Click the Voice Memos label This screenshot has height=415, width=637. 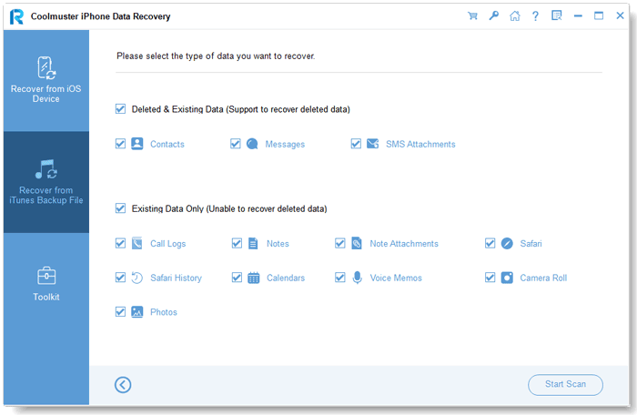396,278
